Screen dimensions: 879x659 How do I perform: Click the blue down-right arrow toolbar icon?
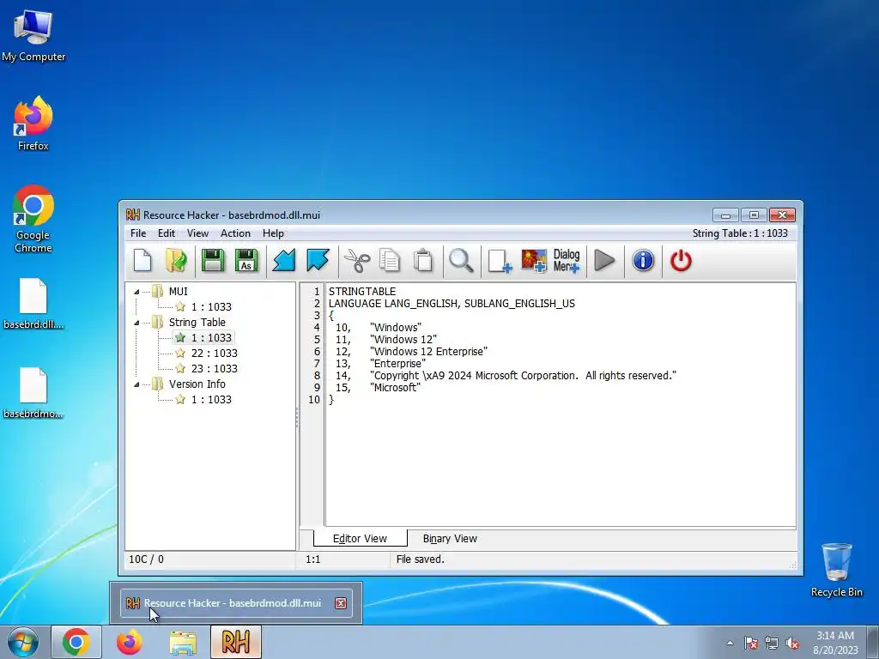point(318,261)
